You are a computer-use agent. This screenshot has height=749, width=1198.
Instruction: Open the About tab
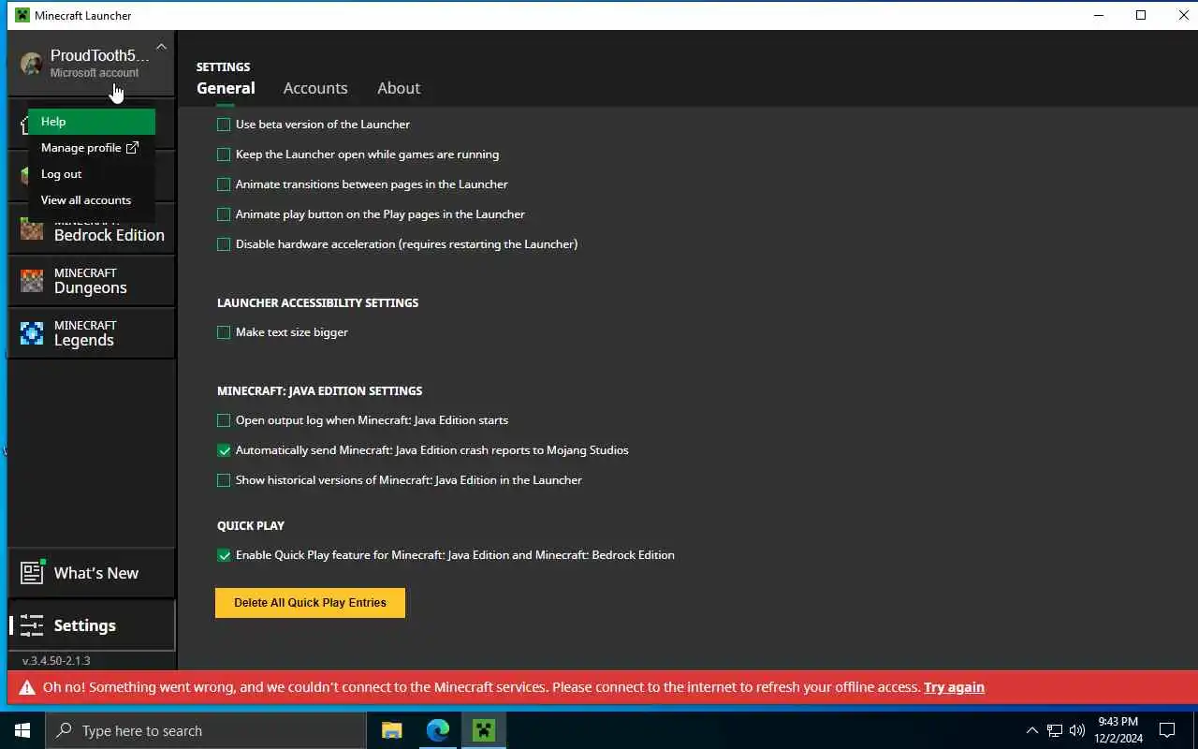pos(399,88)
